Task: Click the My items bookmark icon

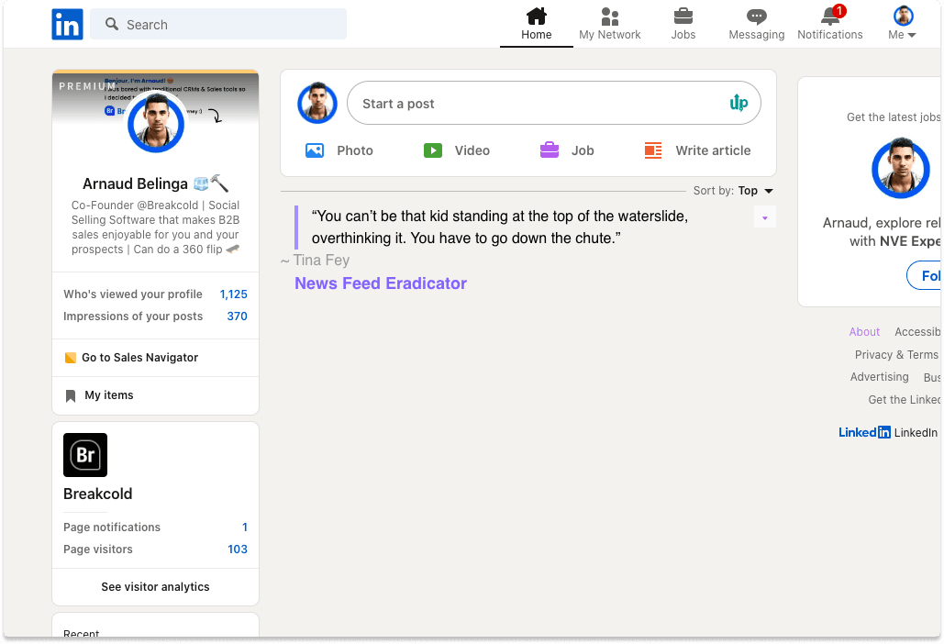Action: (71, 395)
